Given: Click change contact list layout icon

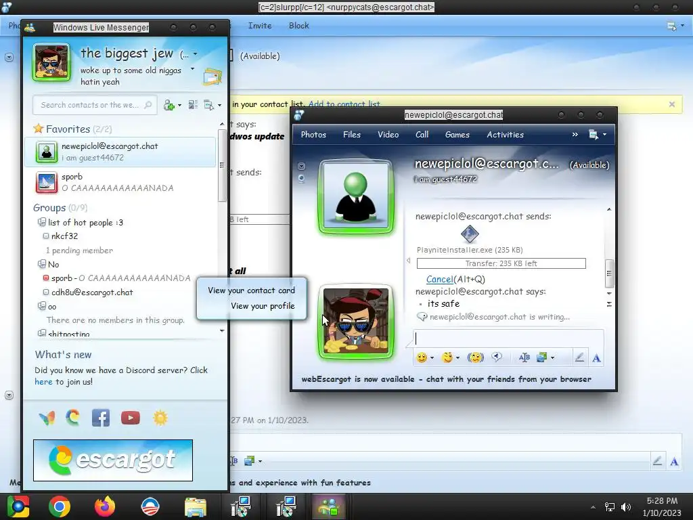Looking at the screenshot, I should pos(193,105).
